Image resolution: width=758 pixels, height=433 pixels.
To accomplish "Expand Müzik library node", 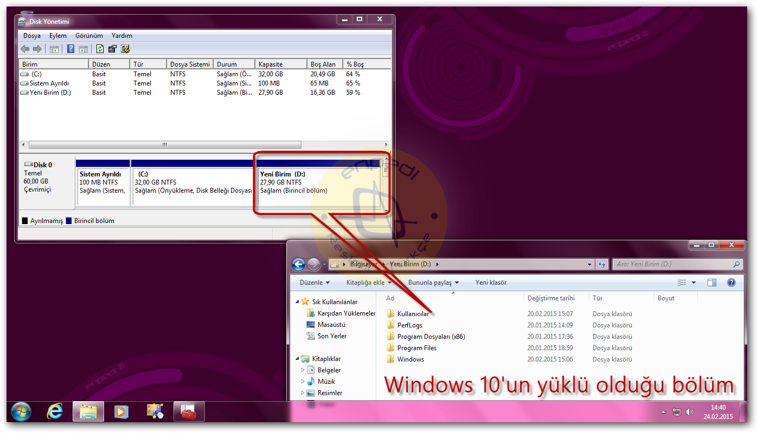I will pos(303,382).
